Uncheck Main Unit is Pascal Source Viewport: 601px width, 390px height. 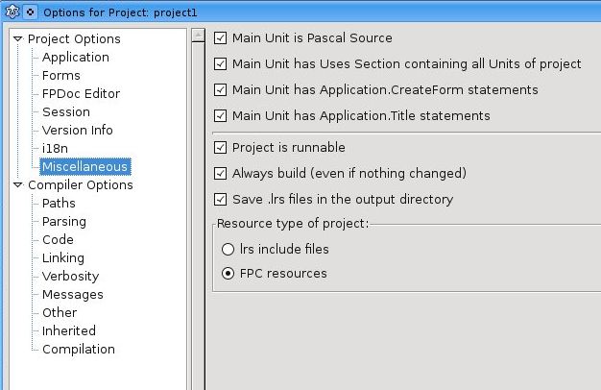pyautogui.click(x=222, y=38)
